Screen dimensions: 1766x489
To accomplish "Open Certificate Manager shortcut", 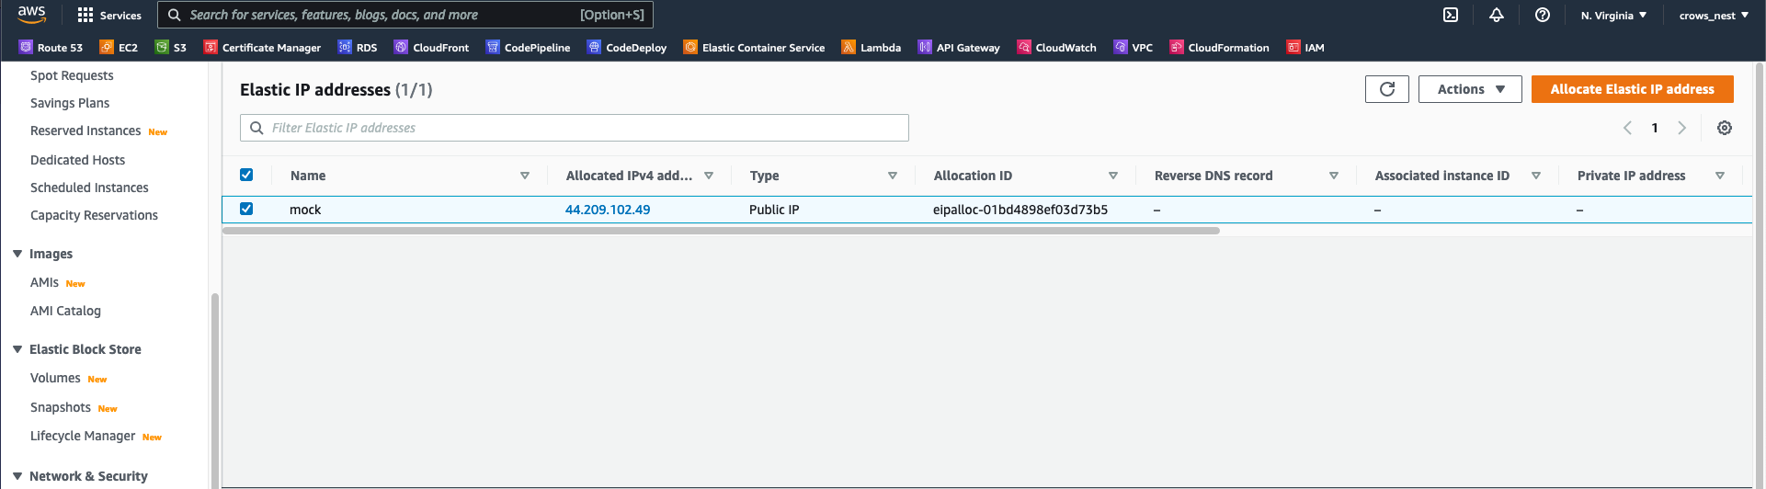I will pyautogui.click(x=262, y=47).
